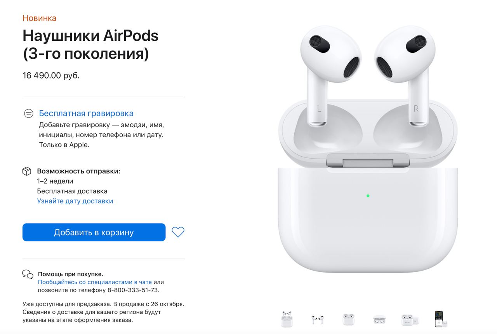Image resolution: width=497 pixels, height=334 pixels.
Task: Click the shipping box icon
Action: (27, 171)
